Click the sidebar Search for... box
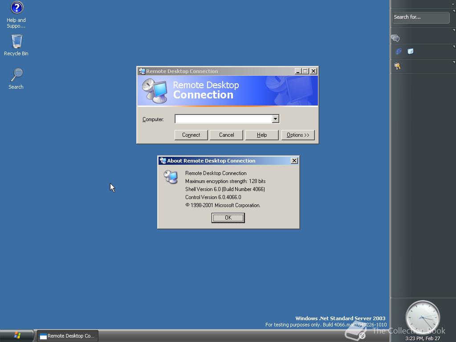 420,17
